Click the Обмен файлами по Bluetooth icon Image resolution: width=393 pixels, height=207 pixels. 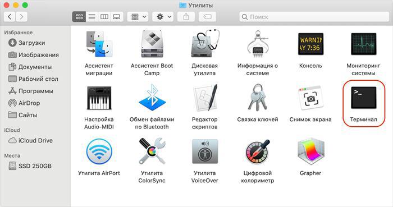point(152,98)
